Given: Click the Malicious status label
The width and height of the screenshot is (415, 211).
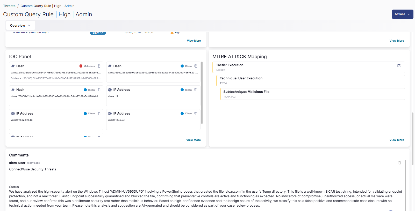Looking at the screenshot, I should pos(89,66).
